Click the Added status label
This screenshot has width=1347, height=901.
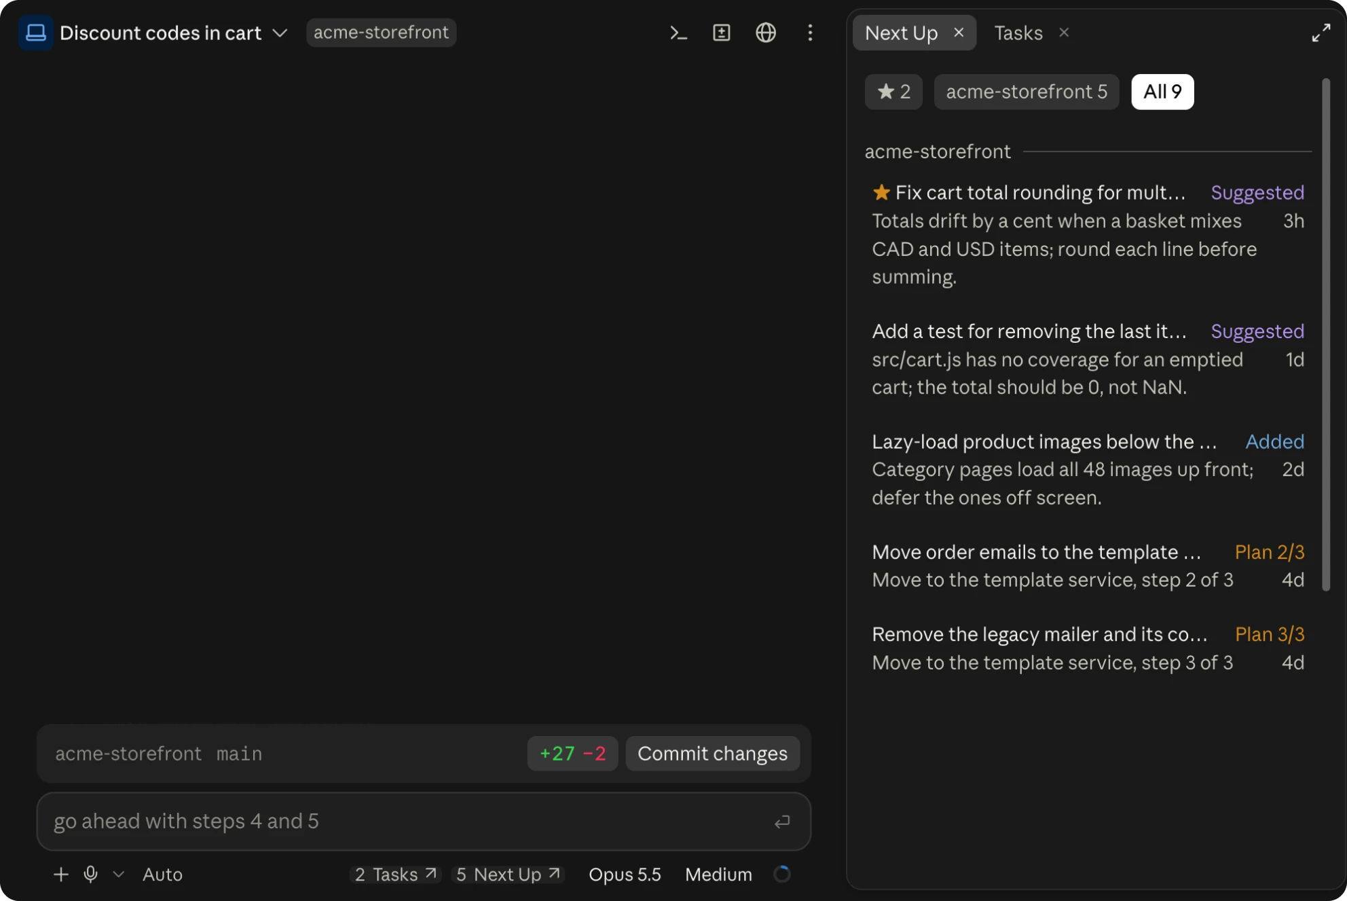point(1274,441)
